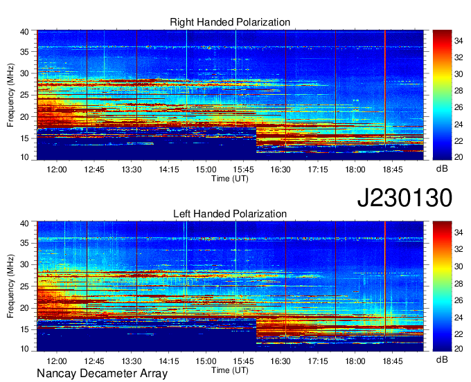Click the '30' label on the top colorbar

[x=459, y=74]
